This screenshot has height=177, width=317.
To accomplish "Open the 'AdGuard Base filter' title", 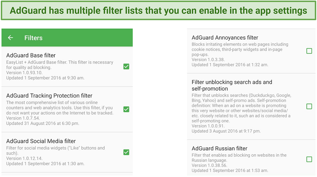I will [x=31, y=55].
